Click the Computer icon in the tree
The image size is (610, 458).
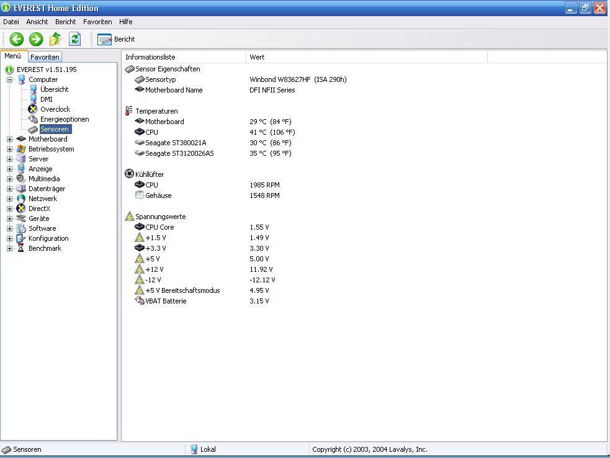[21, 79]
